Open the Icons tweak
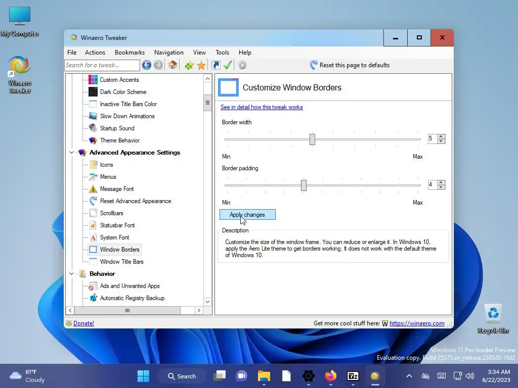The height and width of the screenshot is (388, 518). pyautogui.click(x=106, y=165)
